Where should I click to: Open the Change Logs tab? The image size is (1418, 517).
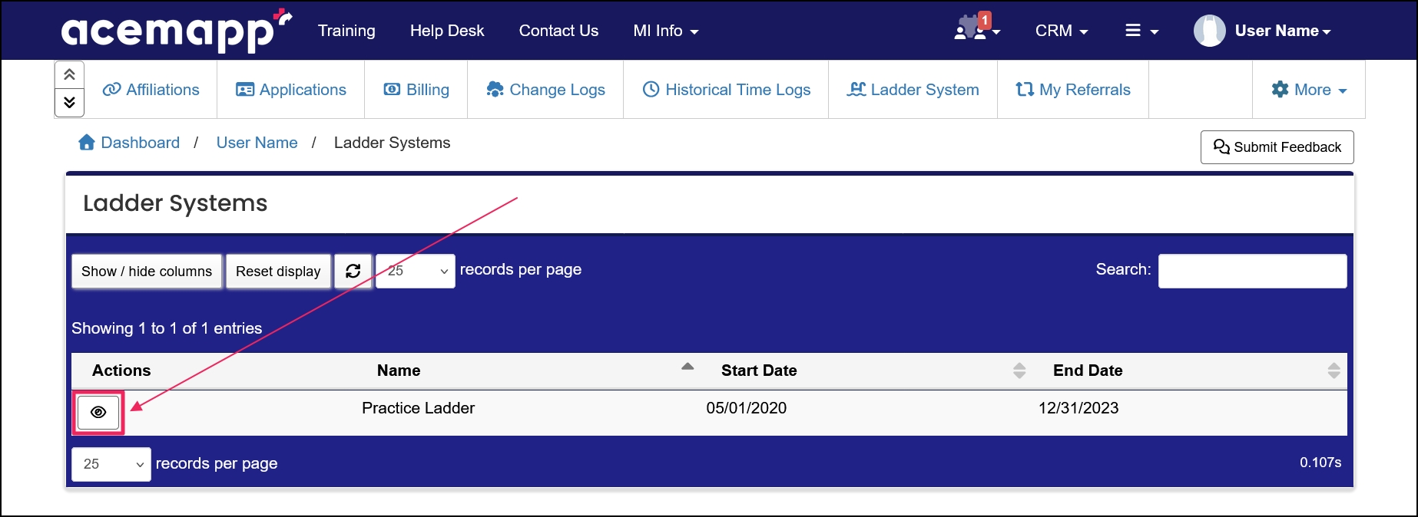(545, 90)
